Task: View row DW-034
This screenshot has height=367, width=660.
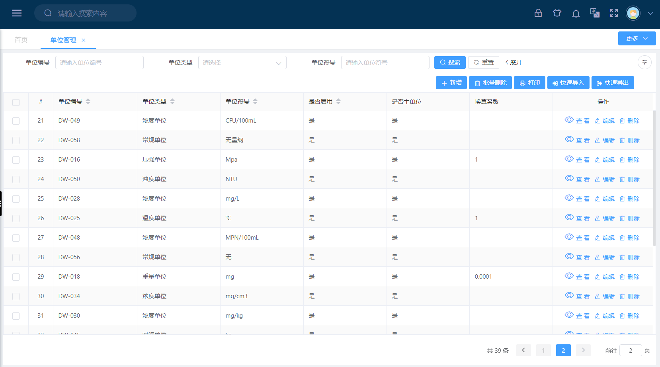Action: pyautogui.click(x=577, y=296)
